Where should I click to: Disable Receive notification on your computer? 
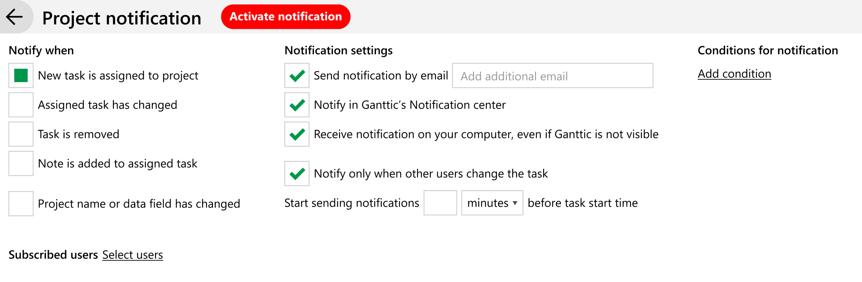pos(297,134)
